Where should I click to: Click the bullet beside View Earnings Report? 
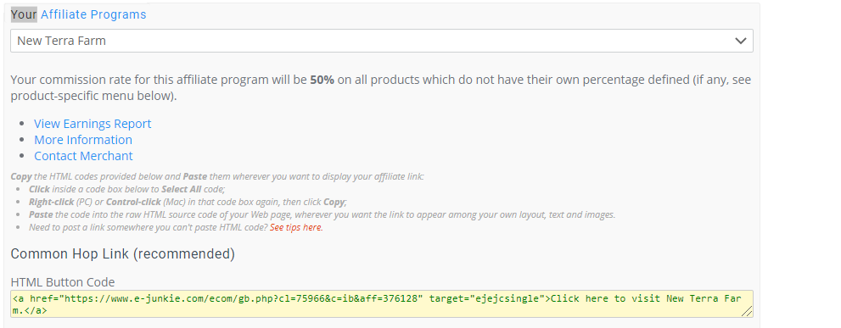(x=22, y=124)
